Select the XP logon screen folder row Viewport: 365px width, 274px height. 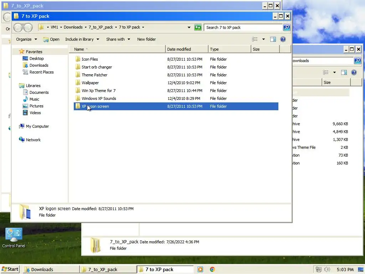(x=176, y=106)
